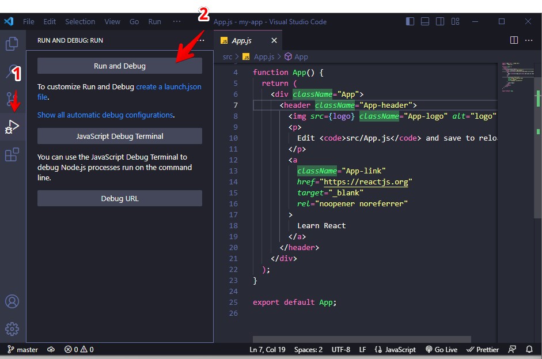Screen dimensions: 542x359
Task: Click the code minimap
Action: click(516, 77)
